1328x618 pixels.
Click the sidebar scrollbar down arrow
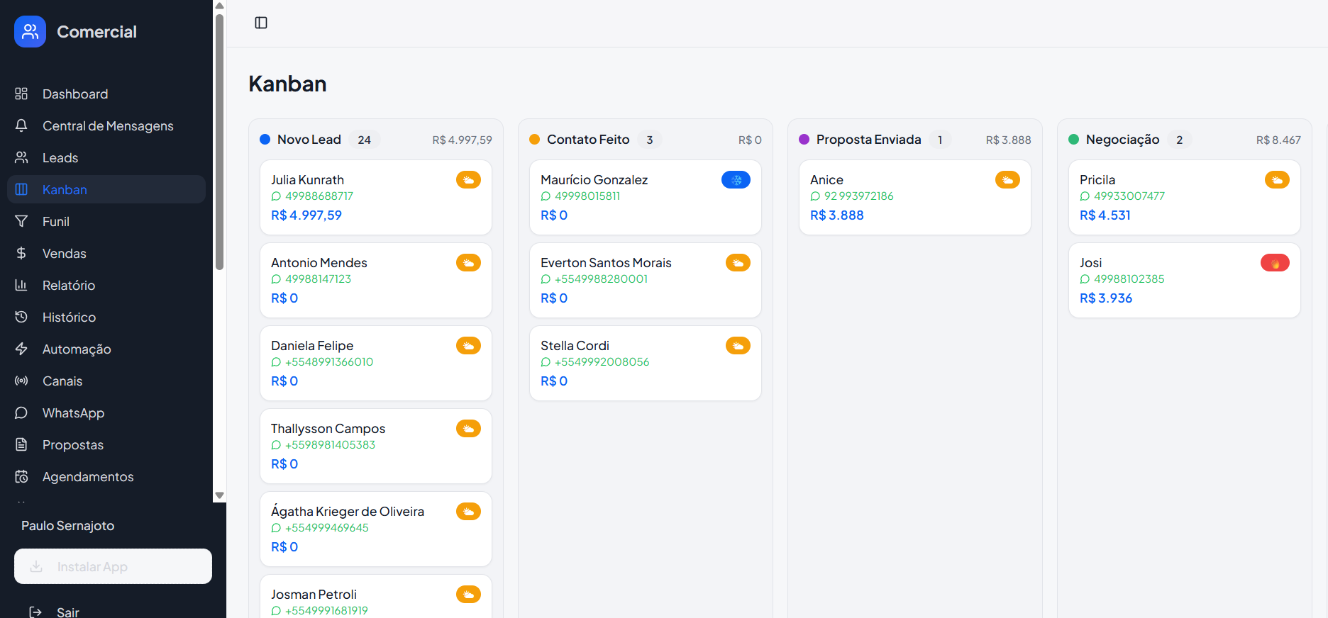[219, 495]
